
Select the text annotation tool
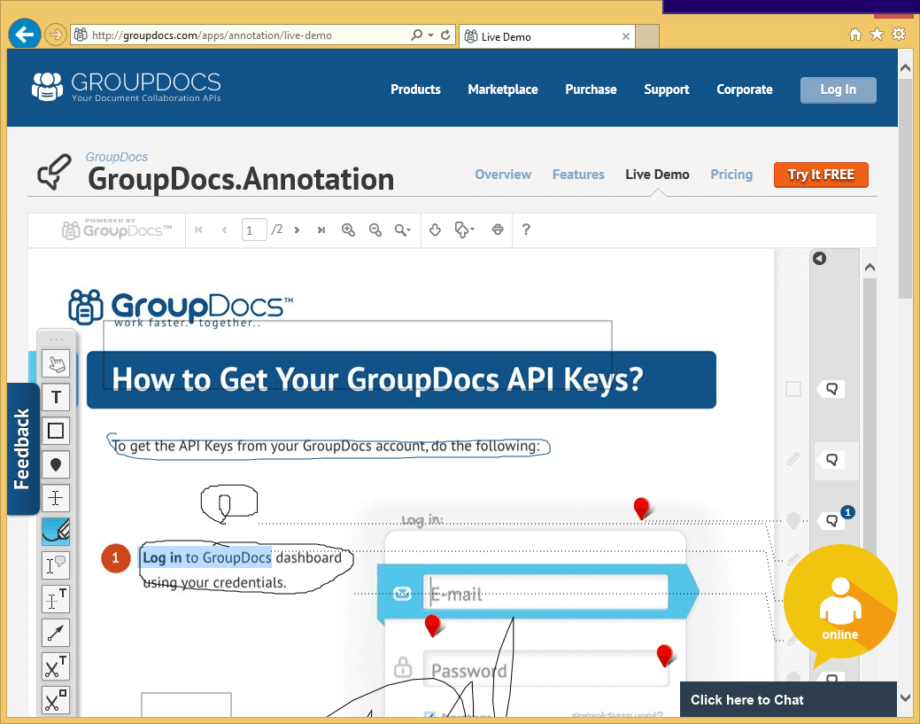click(56, 398)
